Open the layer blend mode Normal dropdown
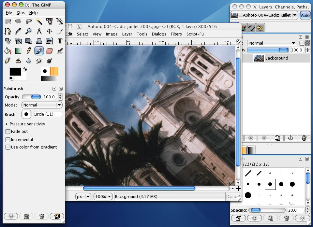 pos(272,43)
